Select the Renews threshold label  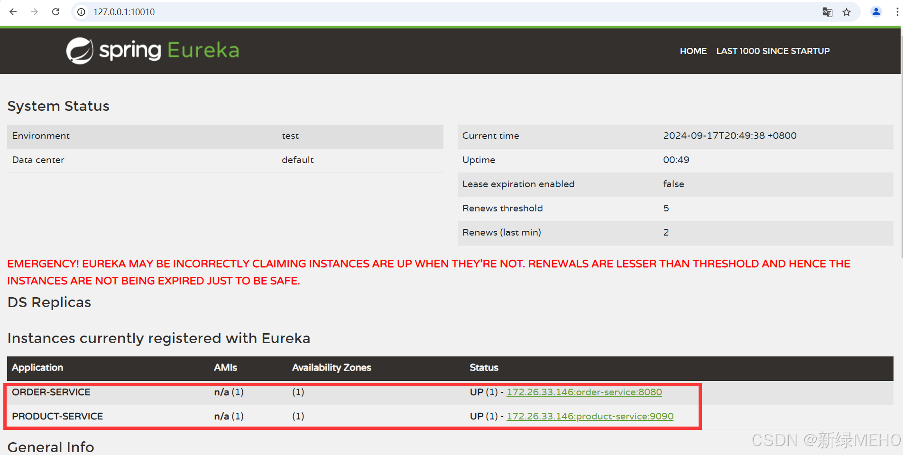[x=502, y=208]
